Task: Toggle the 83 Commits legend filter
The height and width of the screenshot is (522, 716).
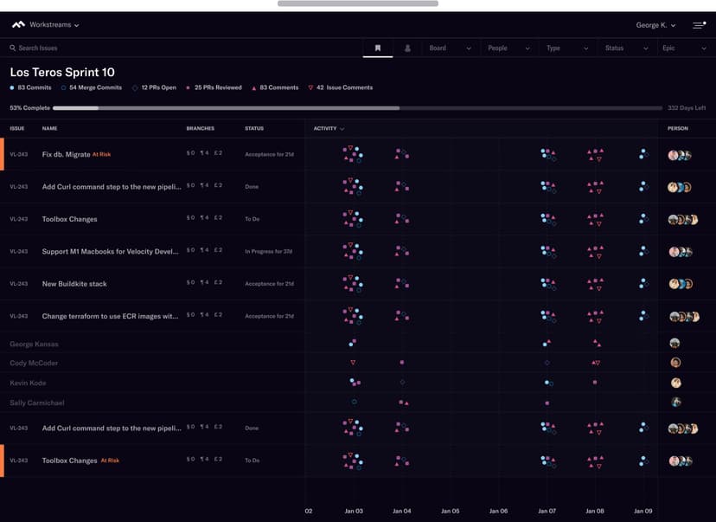Action: pos(30,88)
